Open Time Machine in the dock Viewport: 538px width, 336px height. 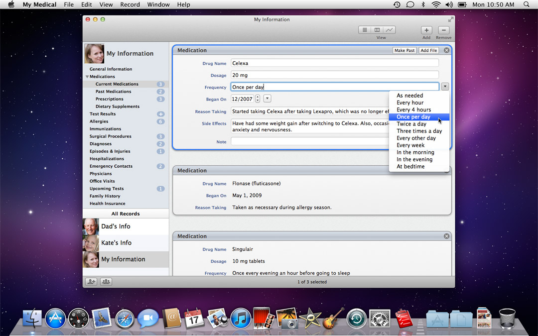pyautogui.click(x=356, y=319)
